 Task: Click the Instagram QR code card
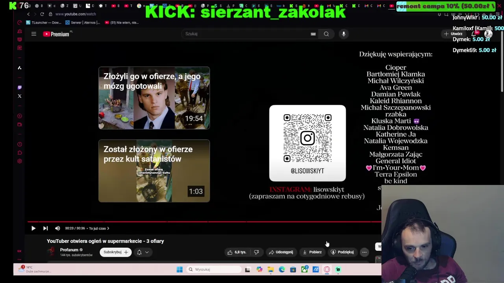tap(308, 143)
